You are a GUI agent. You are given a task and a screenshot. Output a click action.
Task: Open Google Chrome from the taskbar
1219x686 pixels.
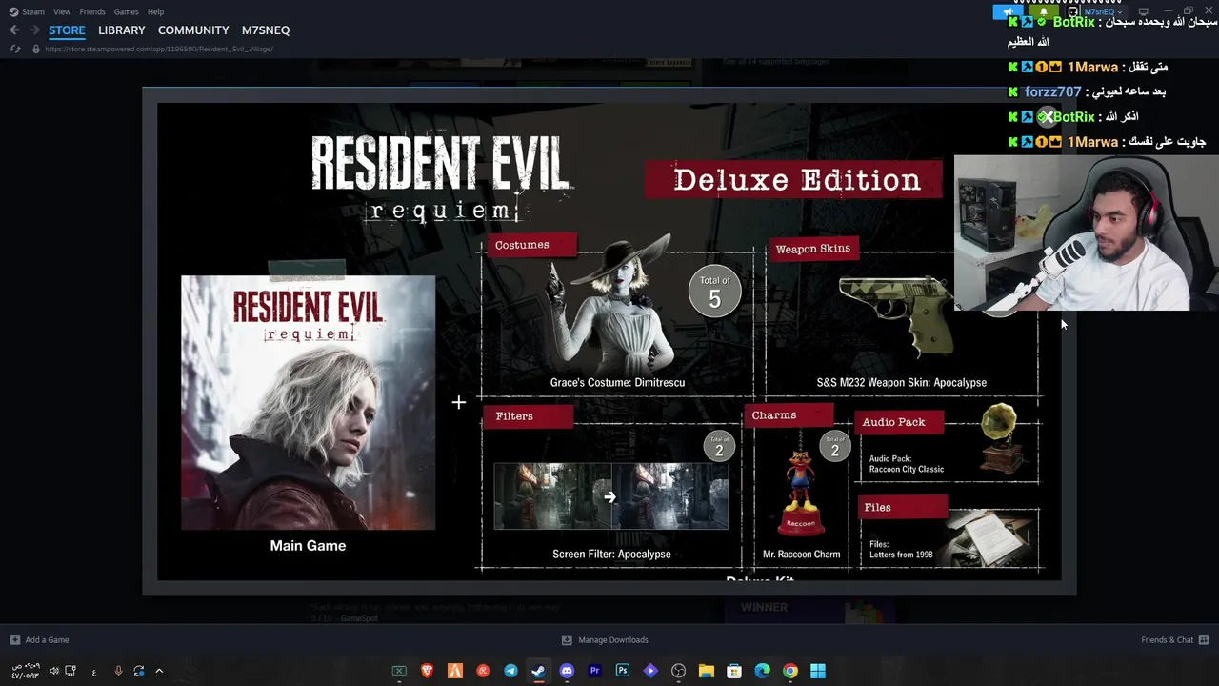(x=790, y=671)
